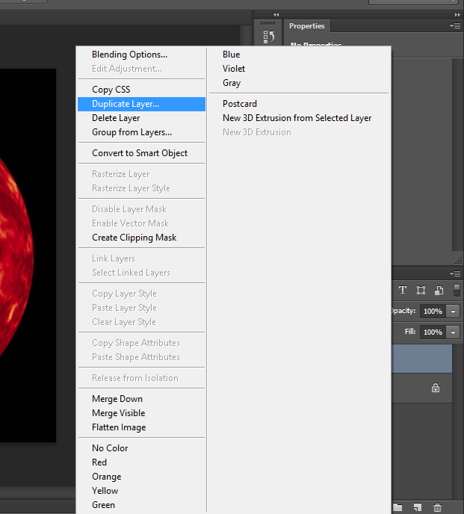Select the Properties tab

(x=307, y=26)
